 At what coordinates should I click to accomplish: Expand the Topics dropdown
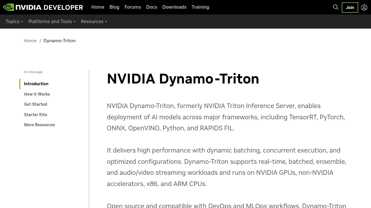pyautogui.click(x=14, y=21)
